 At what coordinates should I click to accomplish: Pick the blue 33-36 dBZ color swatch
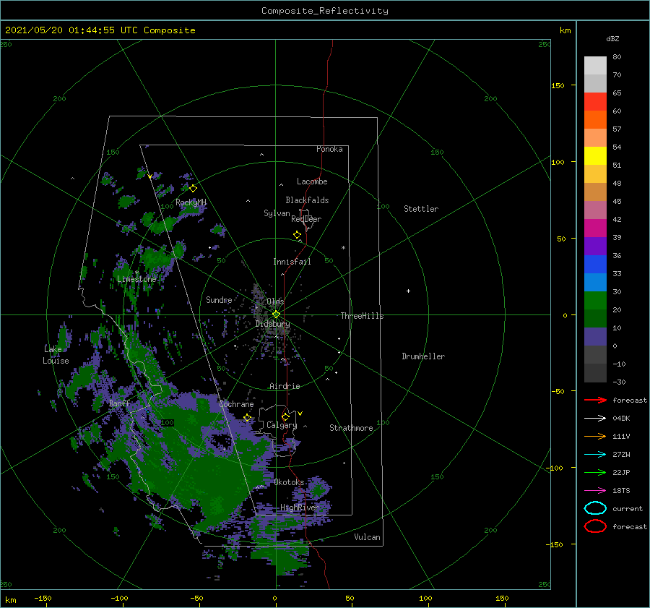coord(595,265)
